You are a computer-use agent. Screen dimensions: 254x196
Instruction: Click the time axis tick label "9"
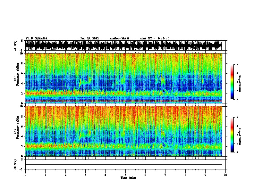(x=205, y=175)
